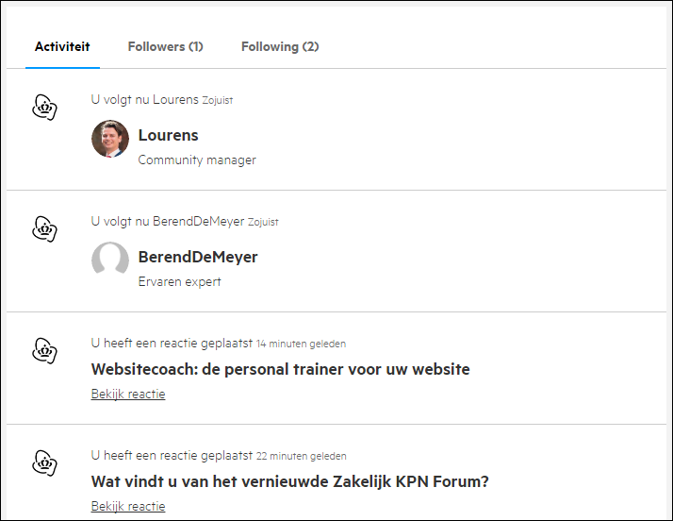Click 'U volgt nu Lourens' activity text
This screenshot has width=673, height=521.
point(144,99)
